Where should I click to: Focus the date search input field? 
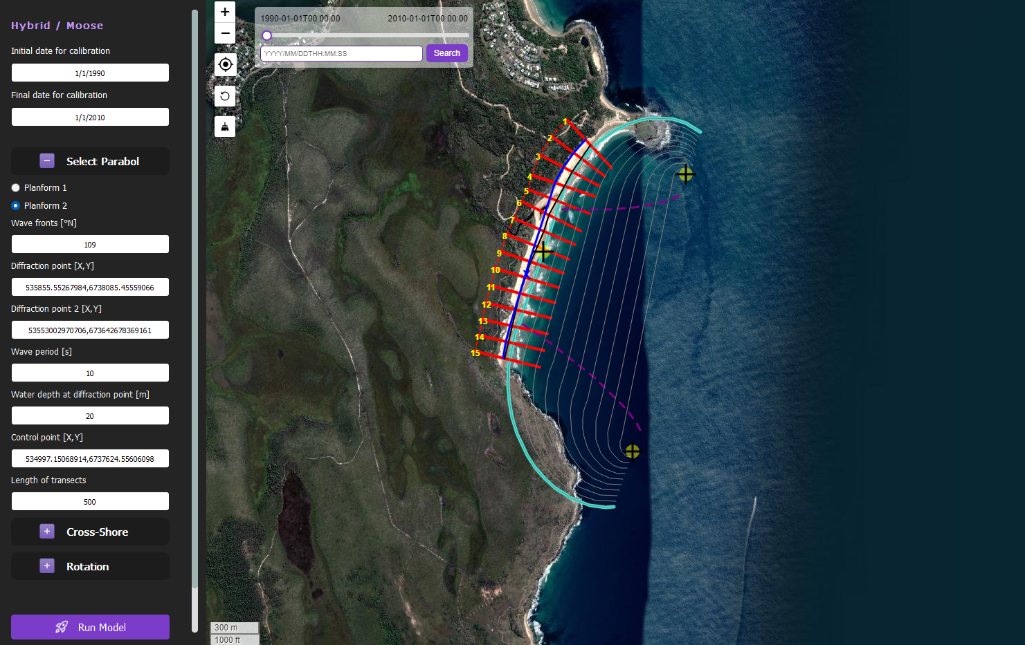pyautogui.click(x=341, y=53)
